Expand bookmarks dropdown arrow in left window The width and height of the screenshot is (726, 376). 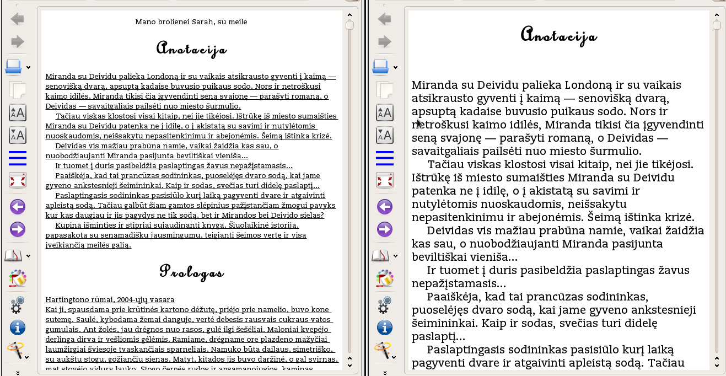point(29,256)
